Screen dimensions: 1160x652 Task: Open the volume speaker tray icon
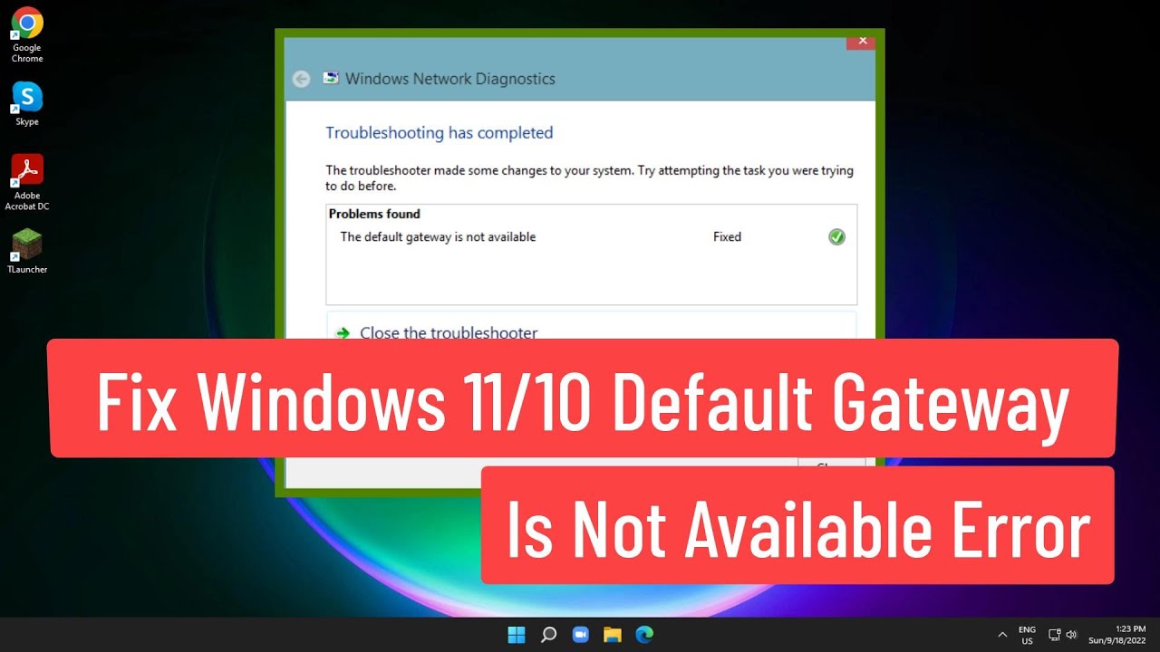coord(1071,635)
